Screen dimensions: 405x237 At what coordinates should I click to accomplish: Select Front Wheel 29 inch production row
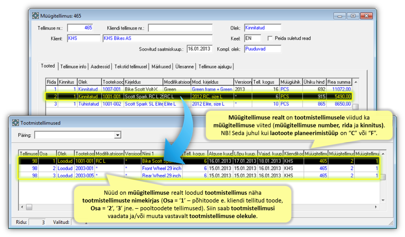[x=199, y=168]
